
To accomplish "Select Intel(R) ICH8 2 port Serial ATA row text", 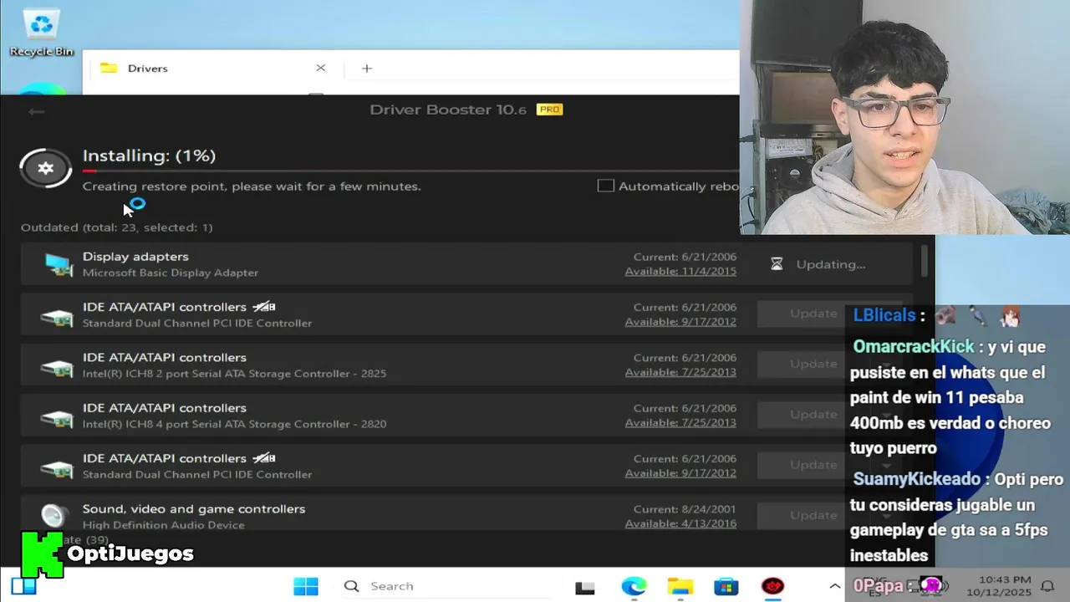I will (234, 374).
